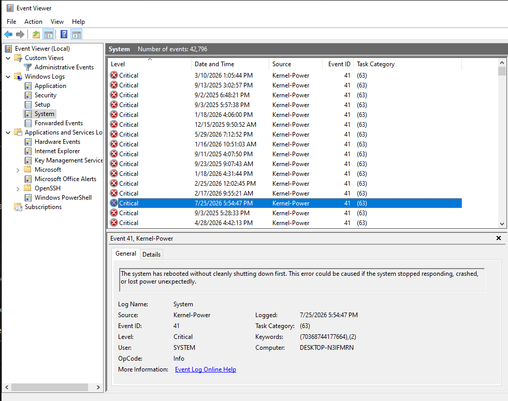The image size is (508, 401).
Task: Switch to the General tab
Action: click(126, 254)
